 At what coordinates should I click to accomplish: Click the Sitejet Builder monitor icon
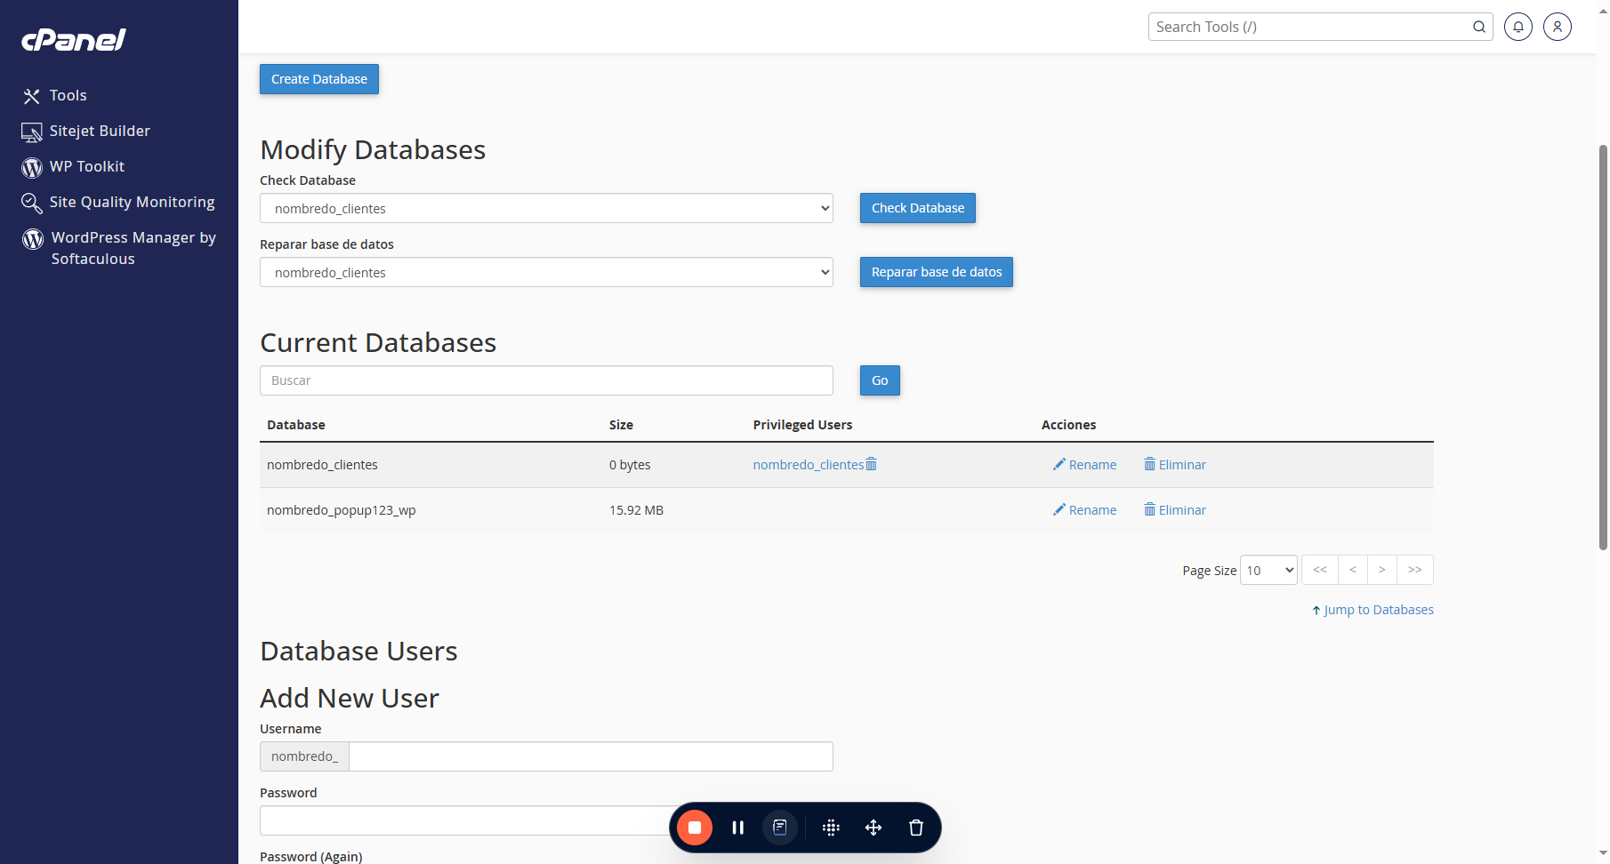32,132
